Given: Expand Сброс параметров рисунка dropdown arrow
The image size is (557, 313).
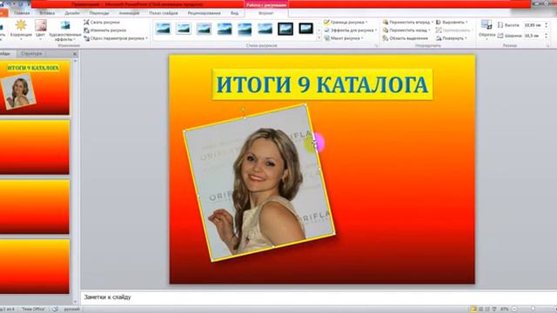Looking at the screenshot, I should coord(146,38).
